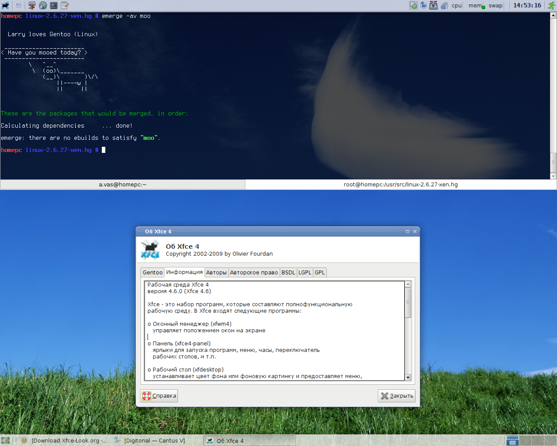Select the root@homepc linux-2.6.27-xen.hg terminal tab

tap(401, 184)
